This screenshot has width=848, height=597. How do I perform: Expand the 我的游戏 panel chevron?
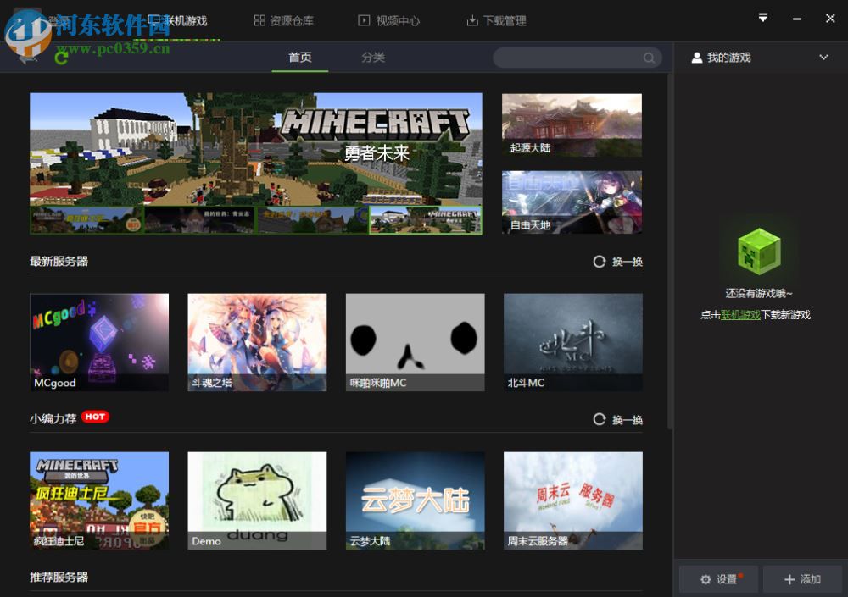(x=823, y=58)
